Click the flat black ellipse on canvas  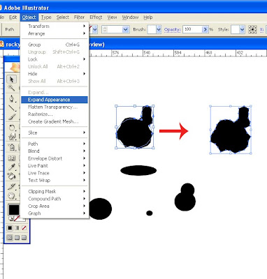[x=138, y=170]
